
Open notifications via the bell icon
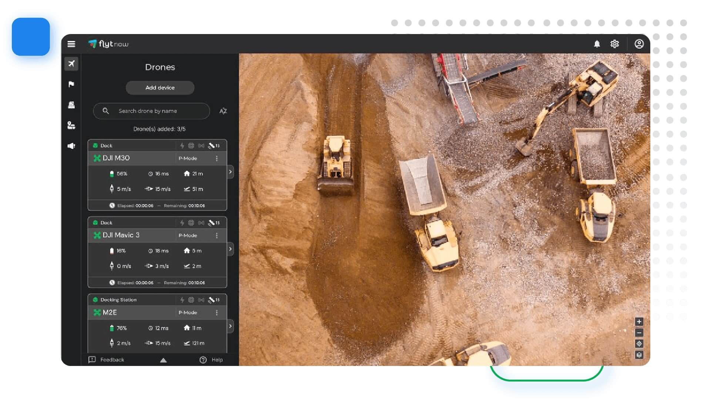coord(597,44)
